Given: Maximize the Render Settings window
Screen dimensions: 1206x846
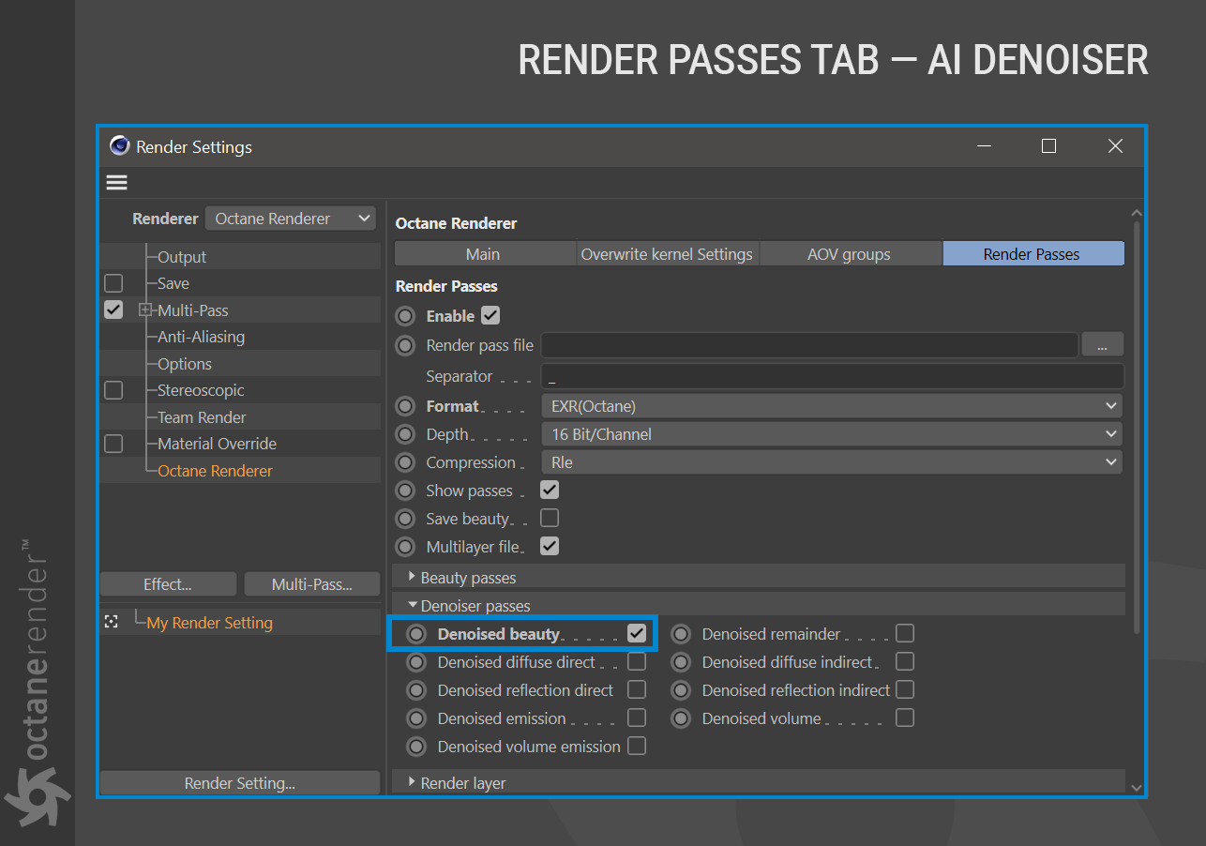Looking at the screenshot, I should pos(1049,145).
